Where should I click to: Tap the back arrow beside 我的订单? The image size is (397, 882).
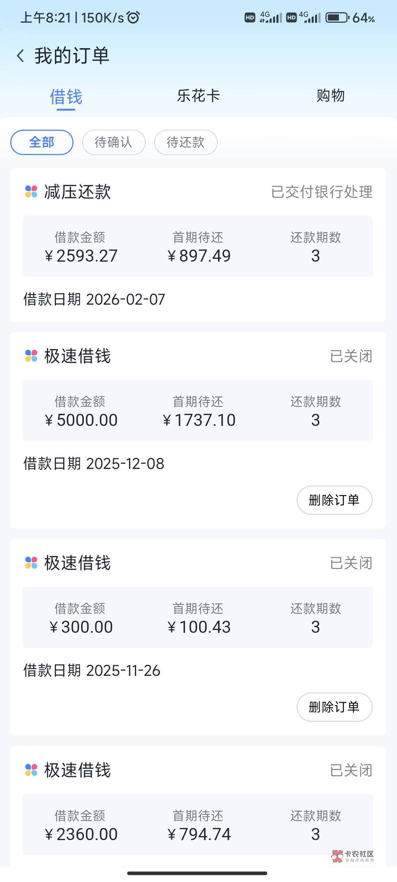pos(21,56)
